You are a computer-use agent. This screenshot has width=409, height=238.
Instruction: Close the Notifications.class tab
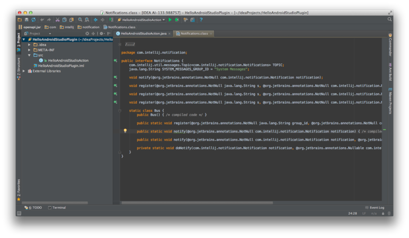pos(211,34)
